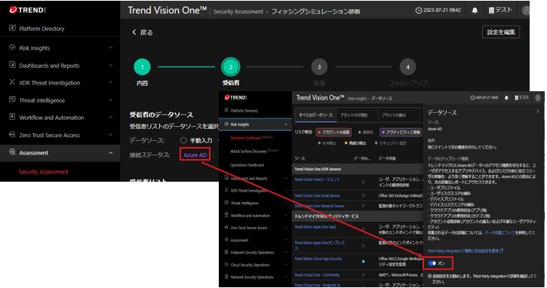
Task: Click Security Assessment breadcrumb in large window
Action: click(238, 11)
